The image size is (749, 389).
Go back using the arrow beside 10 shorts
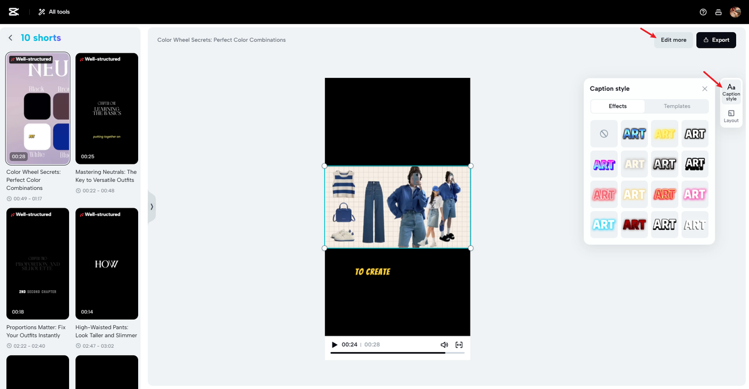coord(11,38)
